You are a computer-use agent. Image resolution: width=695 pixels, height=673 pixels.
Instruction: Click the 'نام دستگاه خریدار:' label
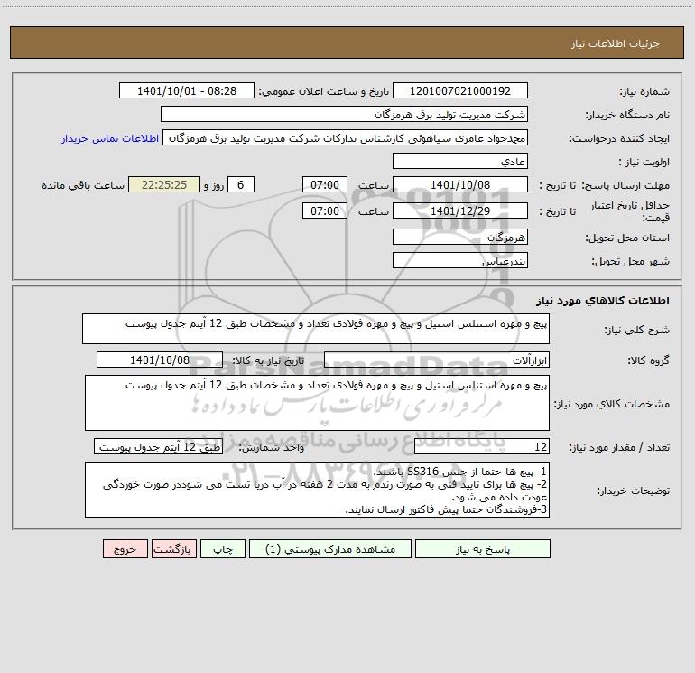point(627,115)
